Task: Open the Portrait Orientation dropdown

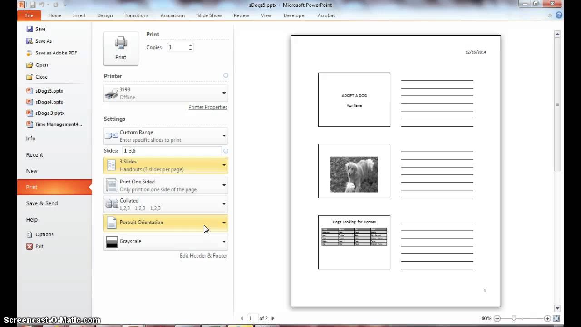Action: [166, 223]
